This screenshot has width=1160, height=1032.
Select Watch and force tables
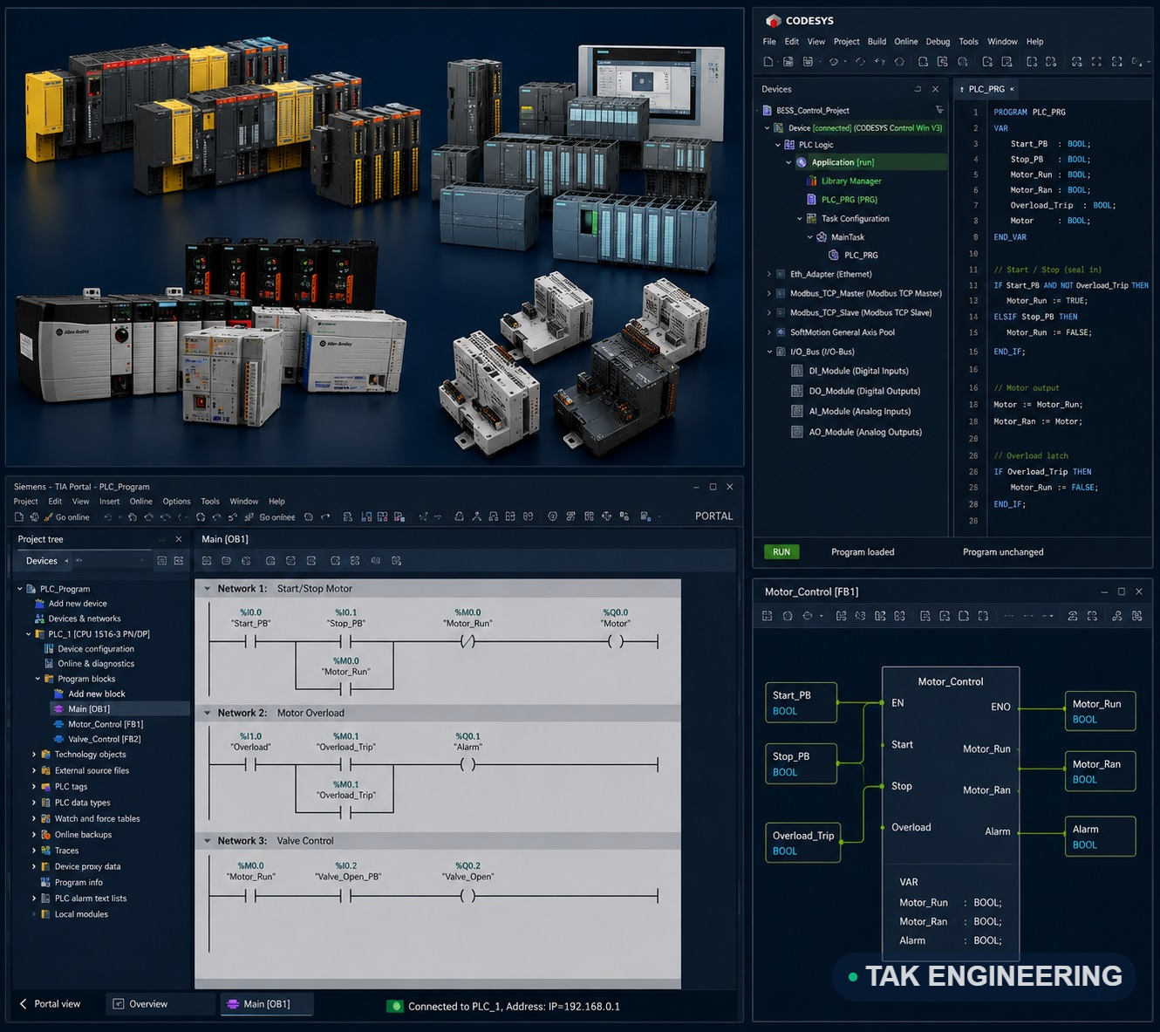97,818
